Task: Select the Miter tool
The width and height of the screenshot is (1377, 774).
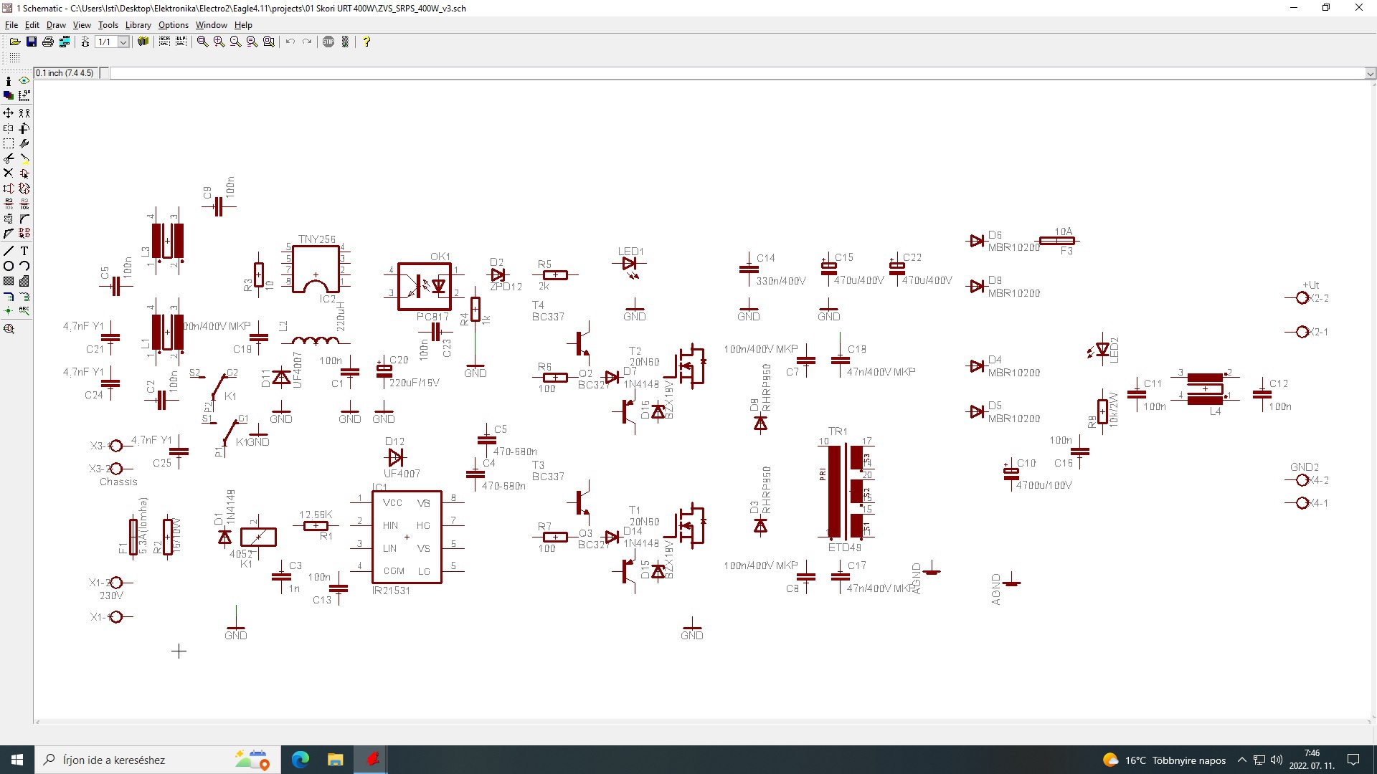Action: [x=24, y=219]
